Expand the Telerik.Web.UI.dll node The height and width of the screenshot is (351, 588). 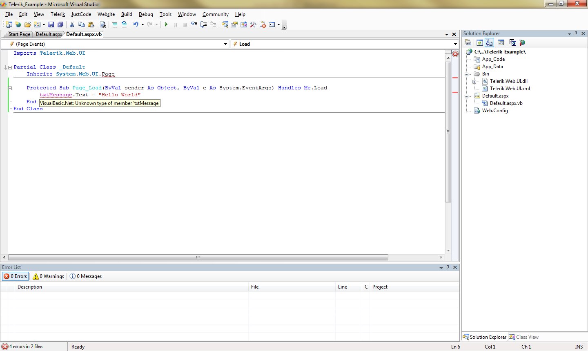pyautogui.click(x=474, y=82)
